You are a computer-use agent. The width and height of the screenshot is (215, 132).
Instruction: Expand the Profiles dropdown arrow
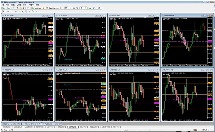pos(10,8)
